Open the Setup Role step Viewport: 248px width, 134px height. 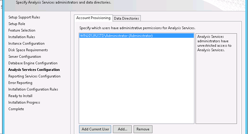point(17,24)
